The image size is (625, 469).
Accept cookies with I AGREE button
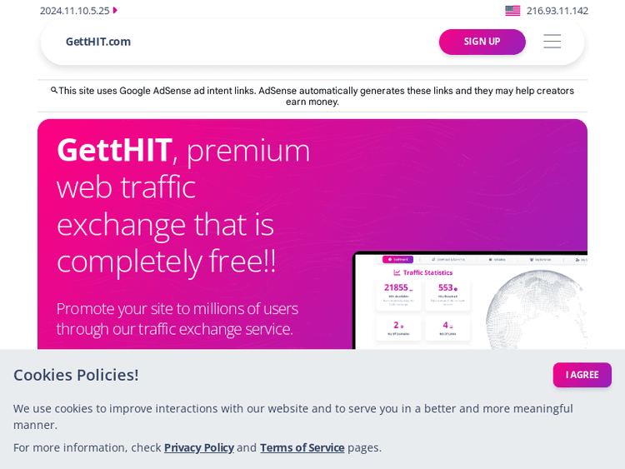pos(582,375)
